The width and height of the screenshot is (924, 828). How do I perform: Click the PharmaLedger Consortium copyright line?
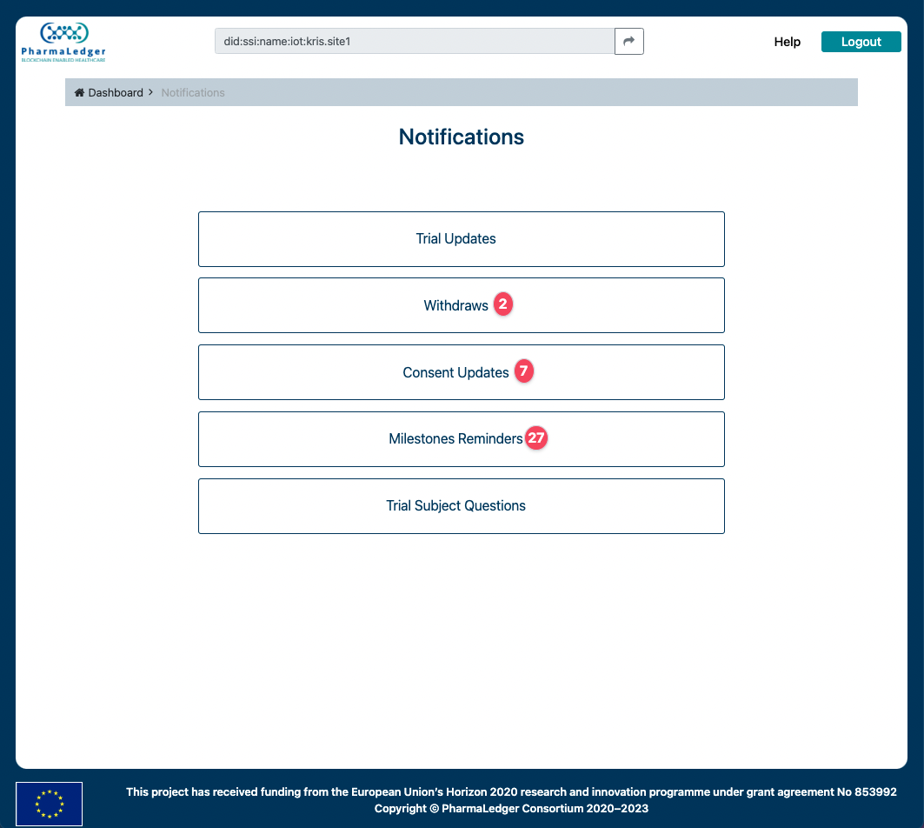pyautogui.click(x=511, y=809)
